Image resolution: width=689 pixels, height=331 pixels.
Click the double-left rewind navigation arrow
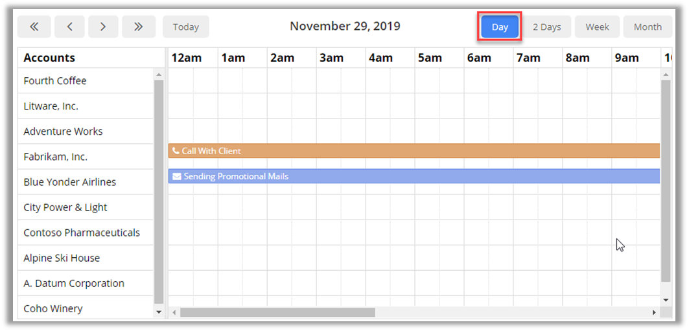coord(34,27)
